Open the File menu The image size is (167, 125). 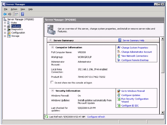(x=6, y=9)
